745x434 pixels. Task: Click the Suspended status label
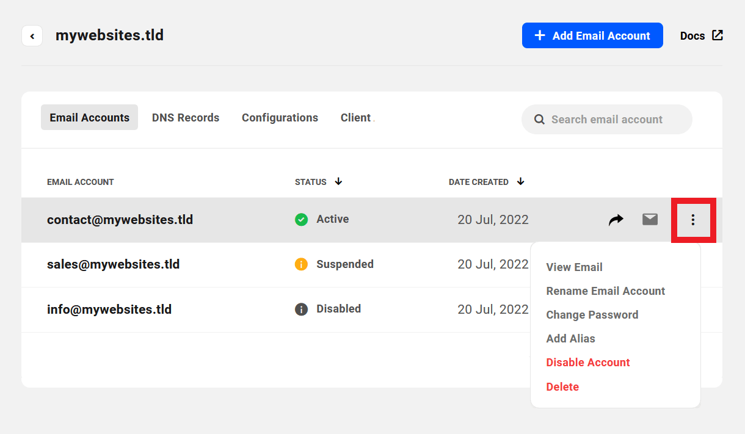coord(345,264)
